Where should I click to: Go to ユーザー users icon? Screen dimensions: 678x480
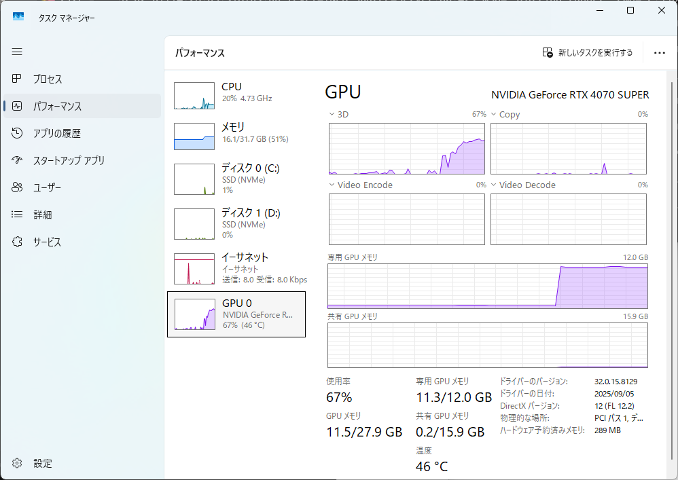click(18, 187)
